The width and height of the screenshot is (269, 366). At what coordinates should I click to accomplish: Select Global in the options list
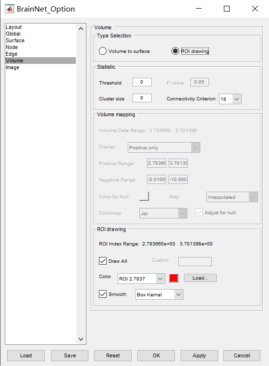pos(40,34)
